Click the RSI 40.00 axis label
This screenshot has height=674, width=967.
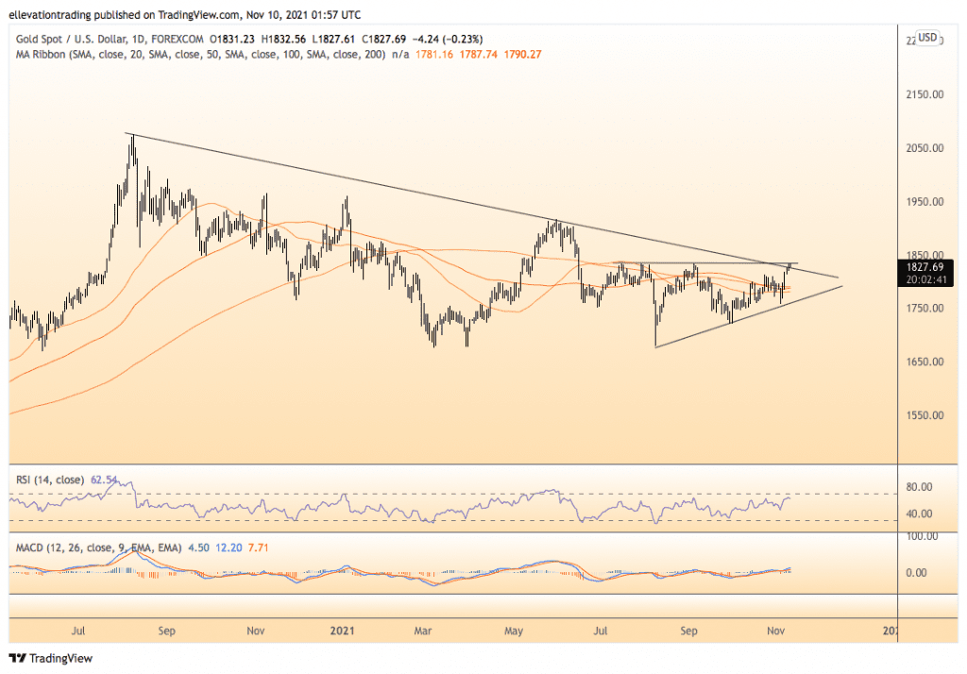(x=919, y=514)
